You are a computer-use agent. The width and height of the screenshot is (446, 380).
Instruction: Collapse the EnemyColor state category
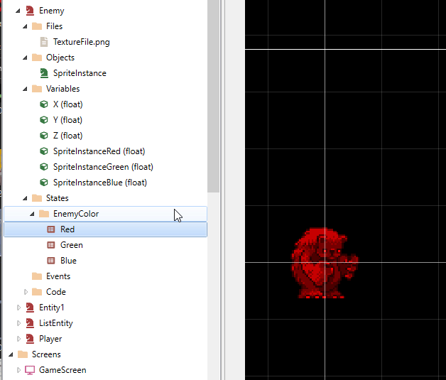[x=33, y=214]
